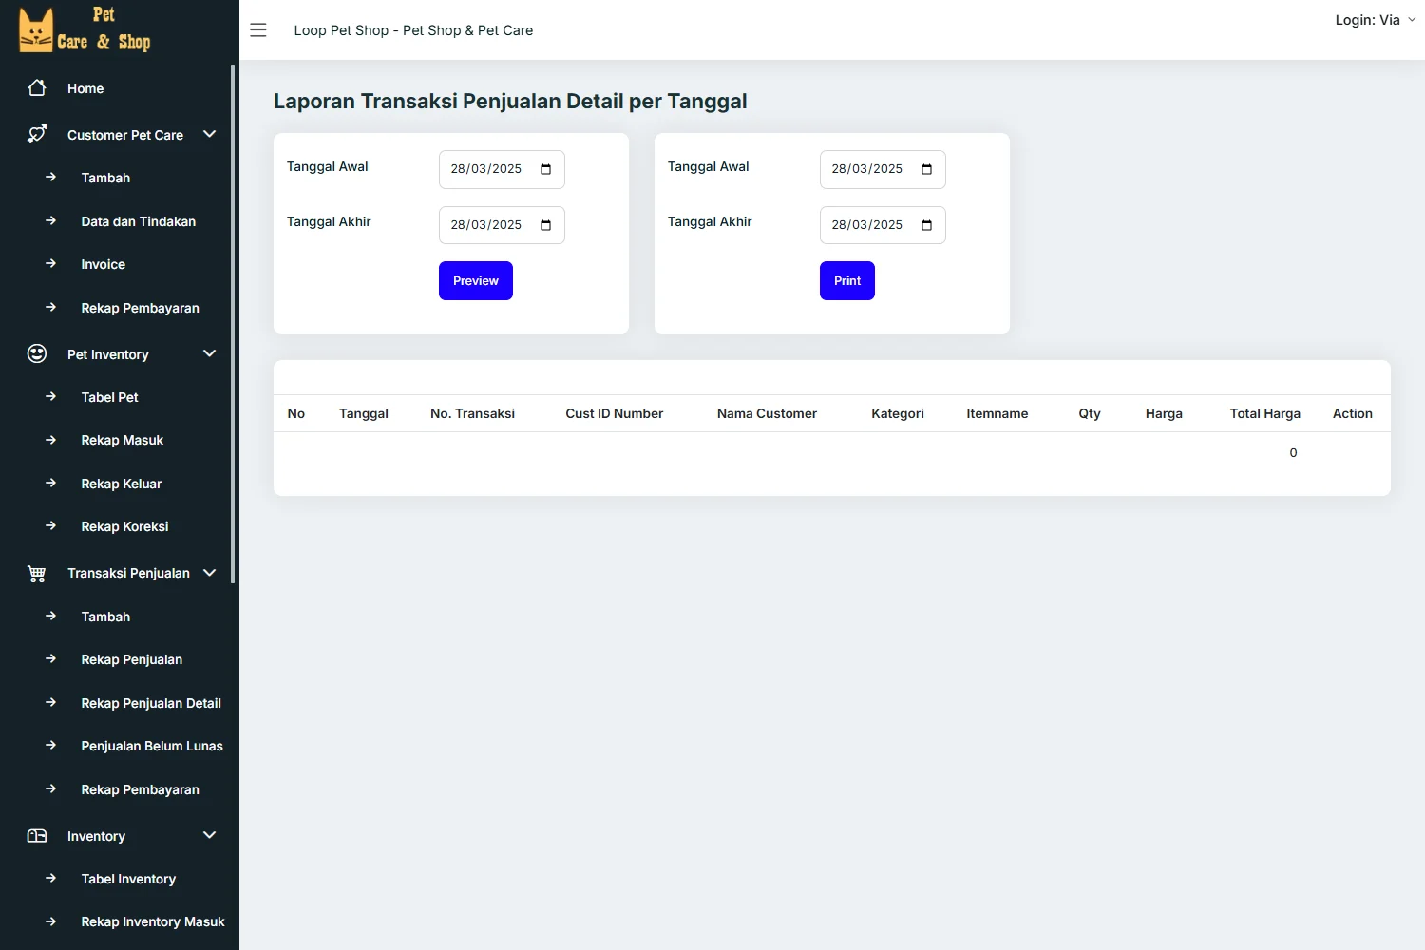Click arrow icon beside Rekap Masuk
The image size is (1425, 950).
pos(51,439)
